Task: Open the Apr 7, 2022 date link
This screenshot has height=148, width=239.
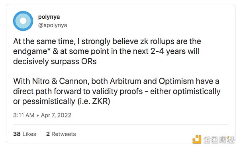Action: [x=56, y=115]
